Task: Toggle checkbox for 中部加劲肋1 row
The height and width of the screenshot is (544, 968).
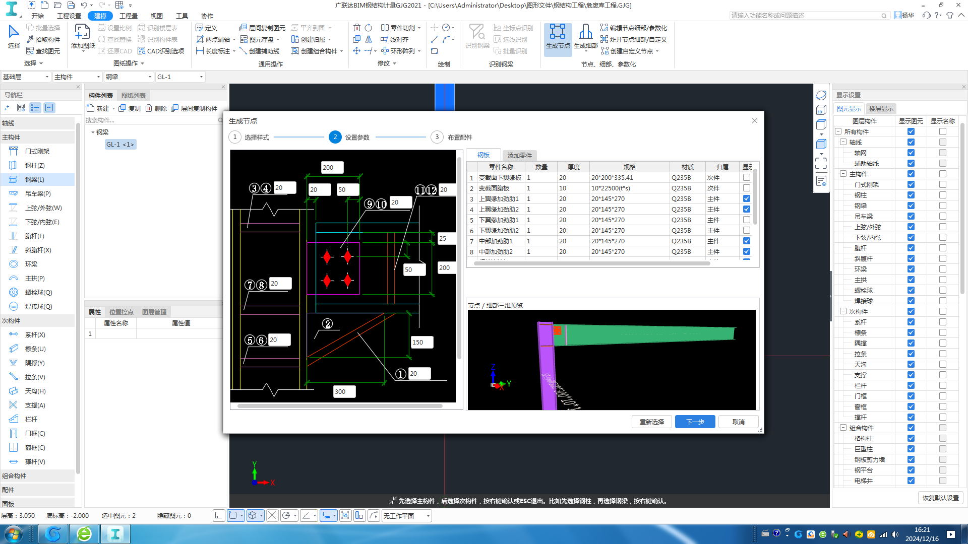Action: pos(747,241)
